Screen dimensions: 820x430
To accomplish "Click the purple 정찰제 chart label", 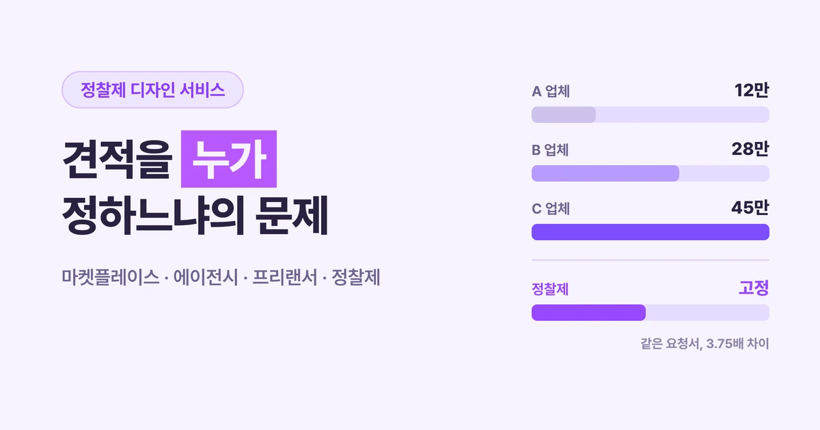I will [550, 289].
